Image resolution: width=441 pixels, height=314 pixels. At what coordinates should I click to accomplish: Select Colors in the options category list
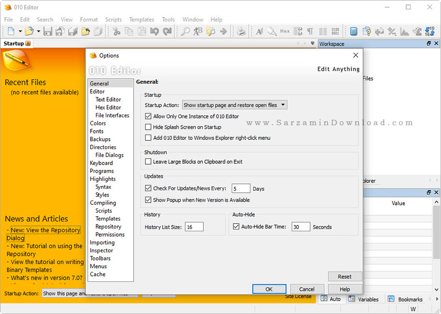(98, 123)
